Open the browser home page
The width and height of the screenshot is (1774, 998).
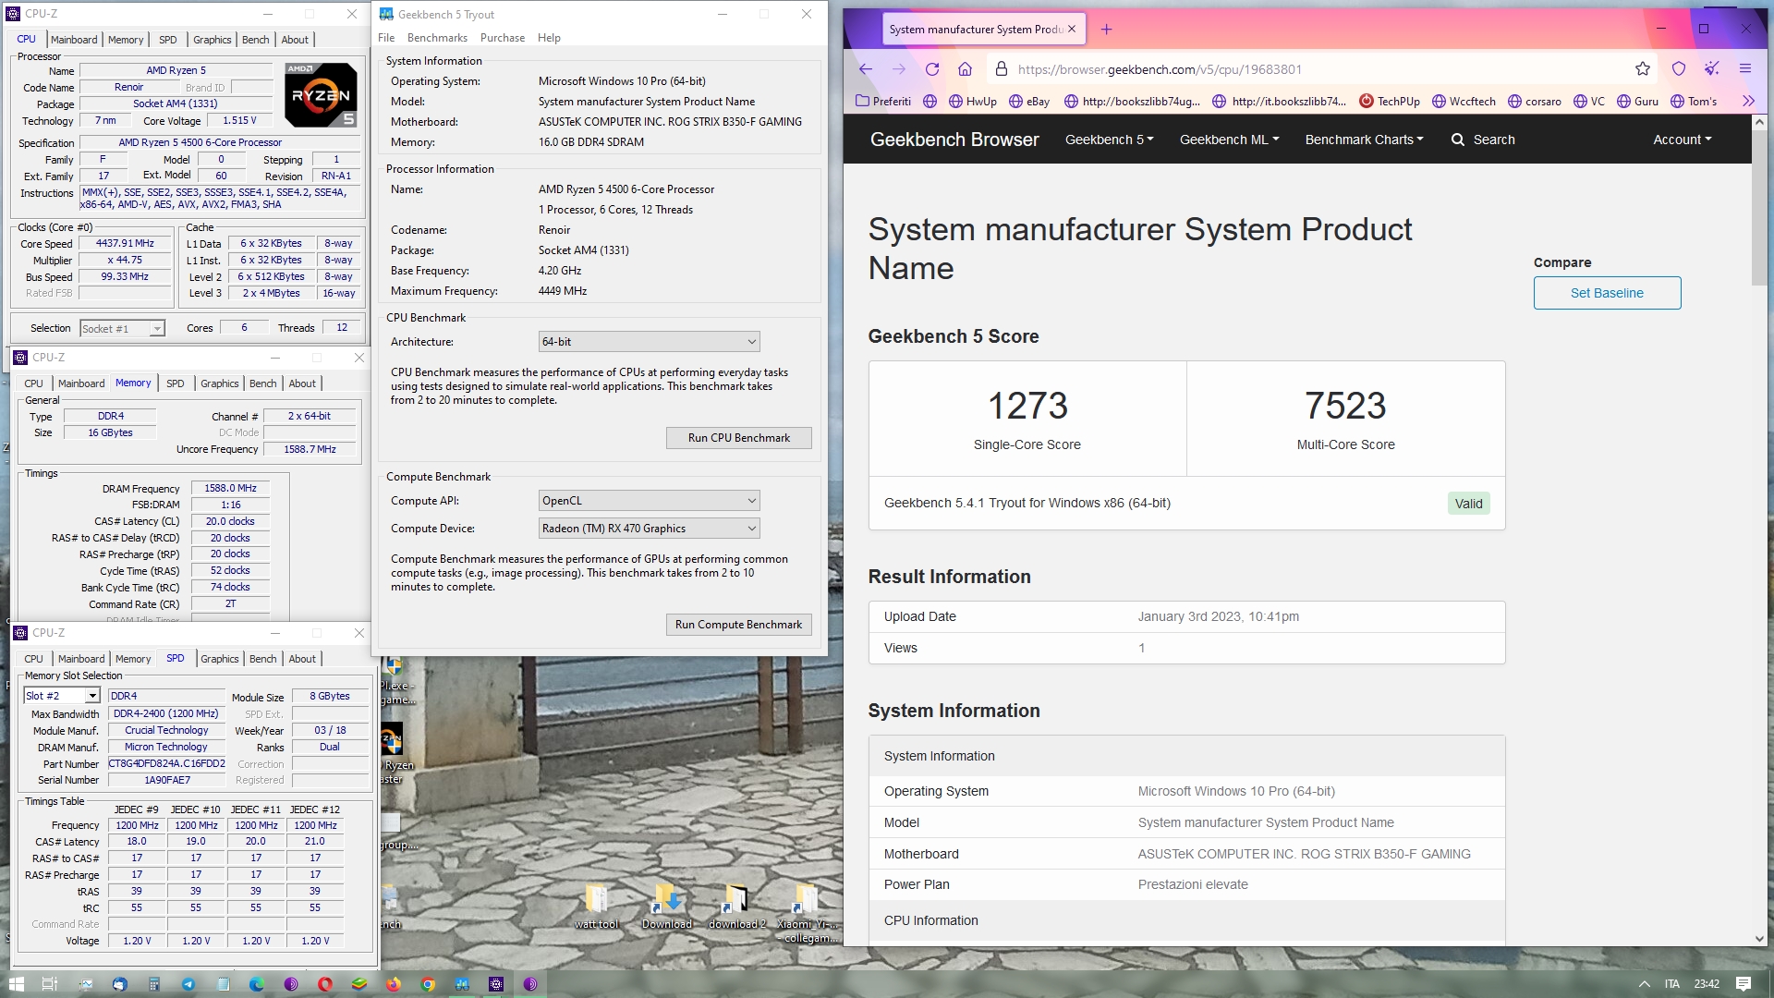tap(965, 69)
